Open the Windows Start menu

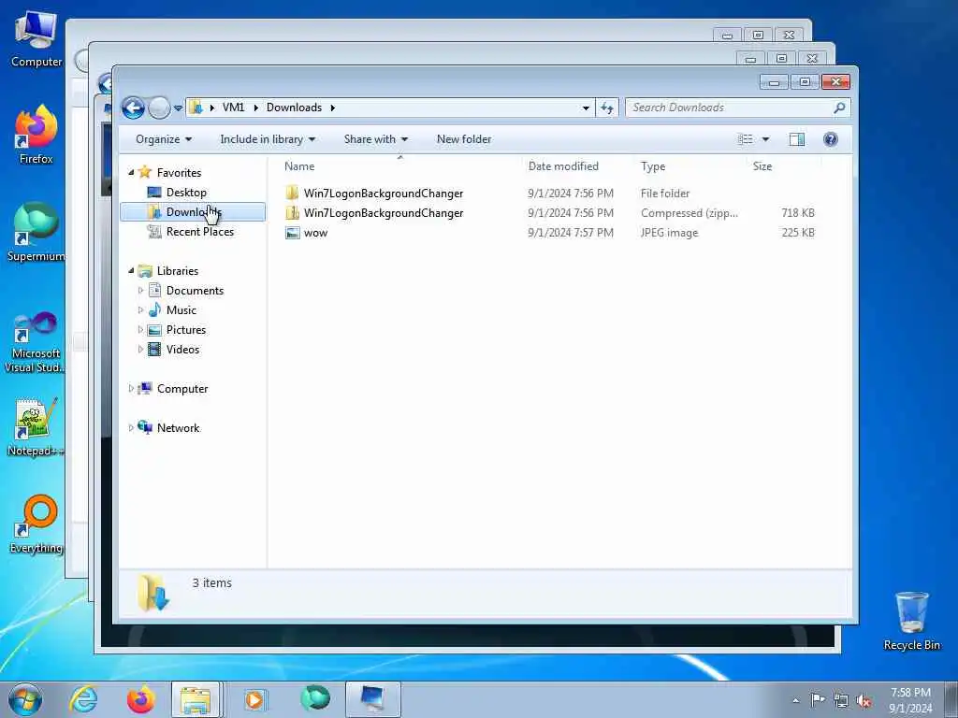pos(25,699)
